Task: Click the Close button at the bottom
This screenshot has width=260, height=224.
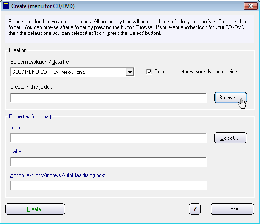Action: [232, 209]
